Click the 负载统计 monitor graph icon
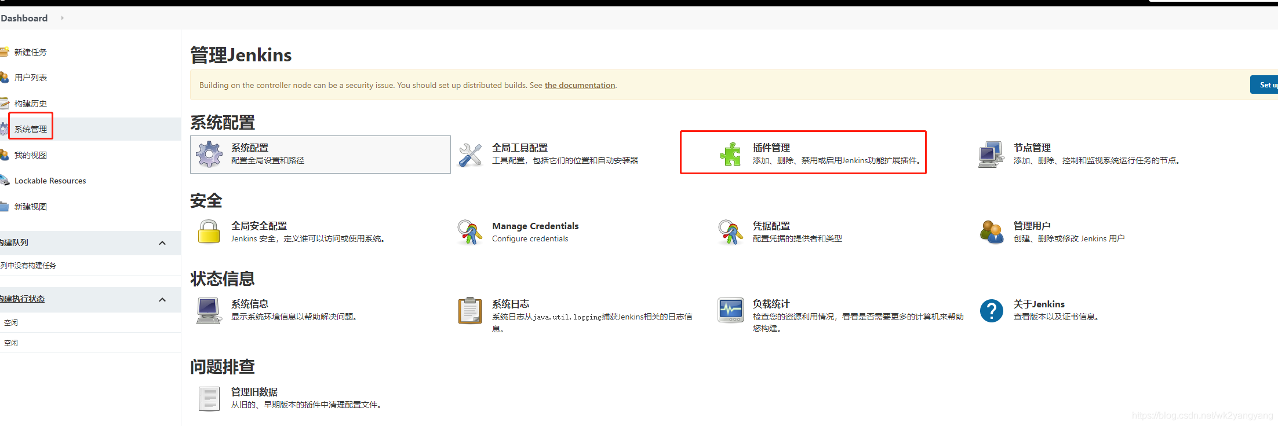This screenshot has width=1278, height=426. click(x=730, y=310)
